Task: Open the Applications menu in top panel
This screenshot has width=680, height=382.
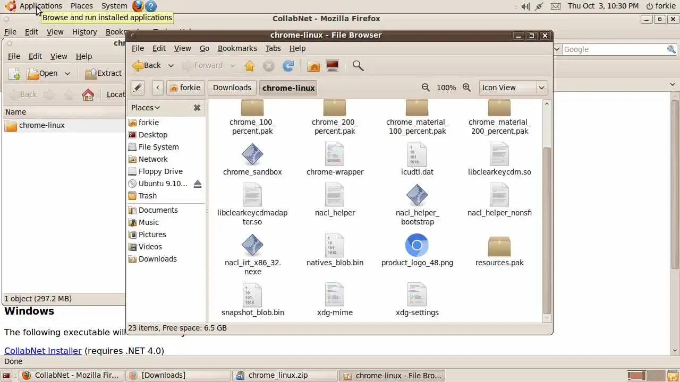Action: tap(41, 6)
